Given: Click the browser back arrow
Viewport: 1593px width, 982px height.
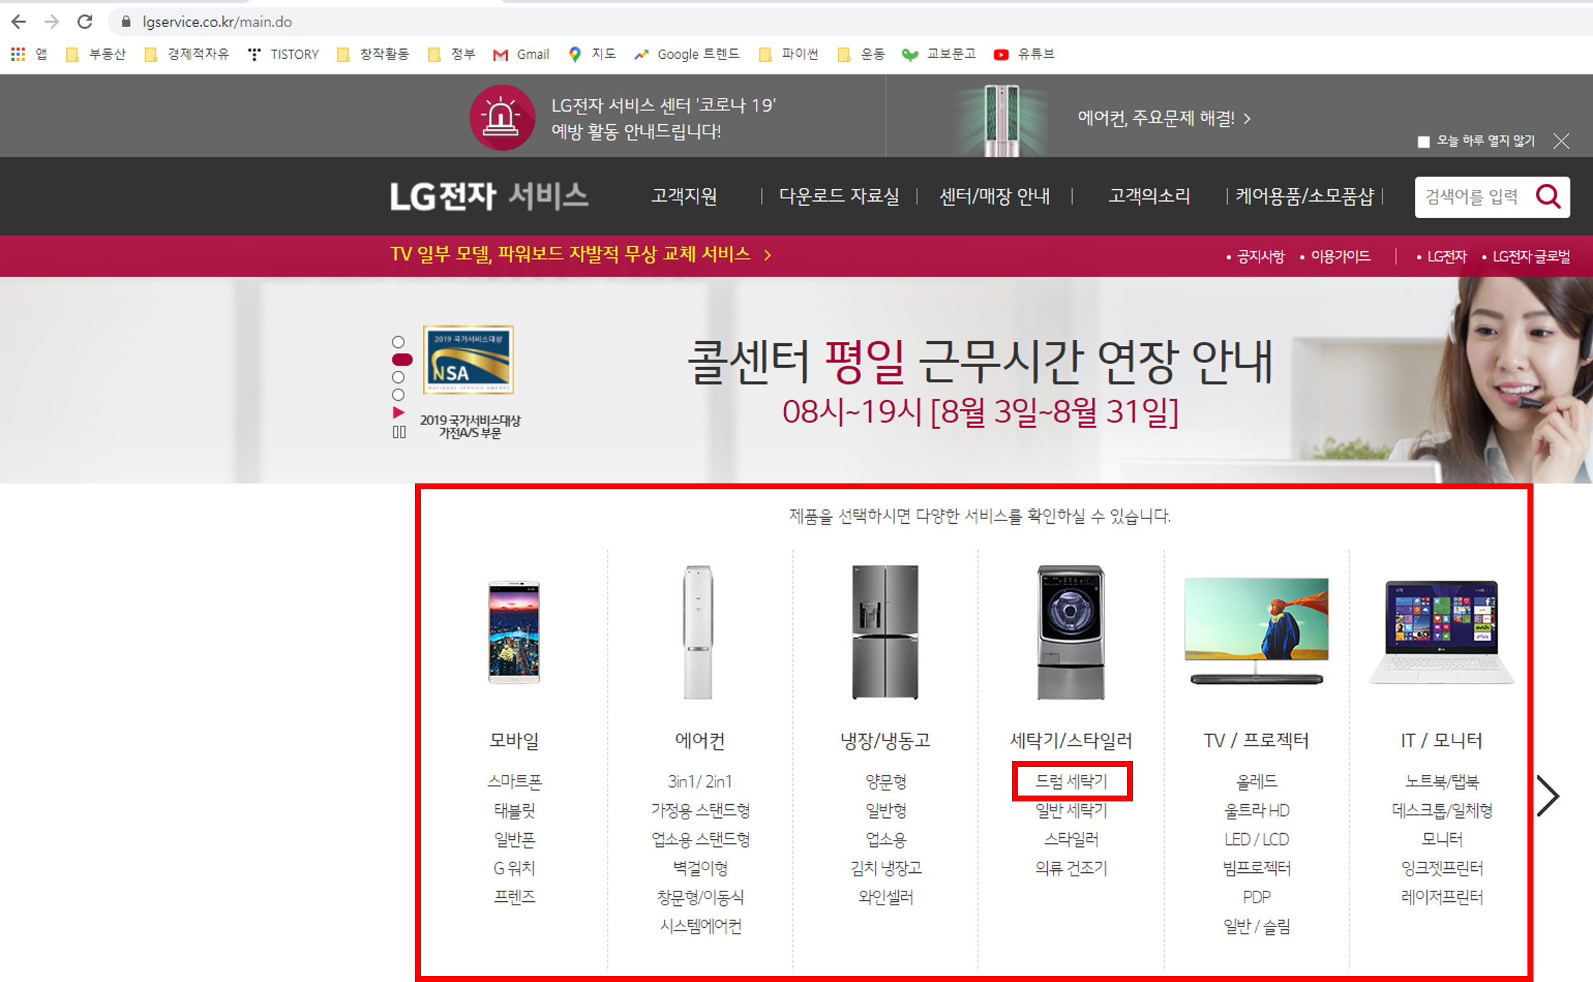Looking at the screenshot, I should pos(19,22).
